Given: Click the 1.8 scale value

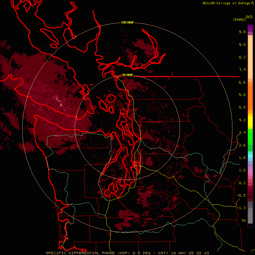Looking at the screenshot, I should click(242, 158).
